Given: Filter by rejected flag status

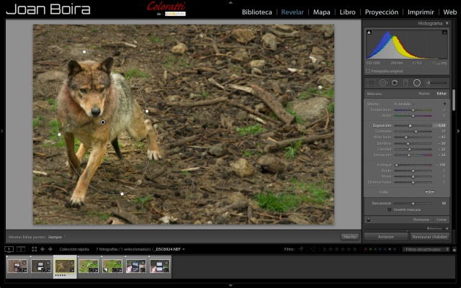Looking at the screenshot, I should [x=314, y=249].
